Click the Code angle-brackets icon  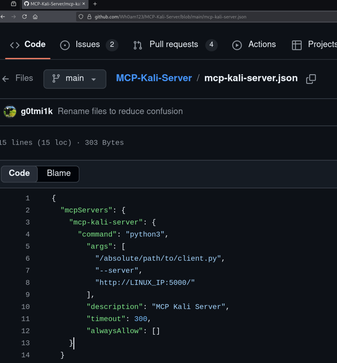coord(15,45)
